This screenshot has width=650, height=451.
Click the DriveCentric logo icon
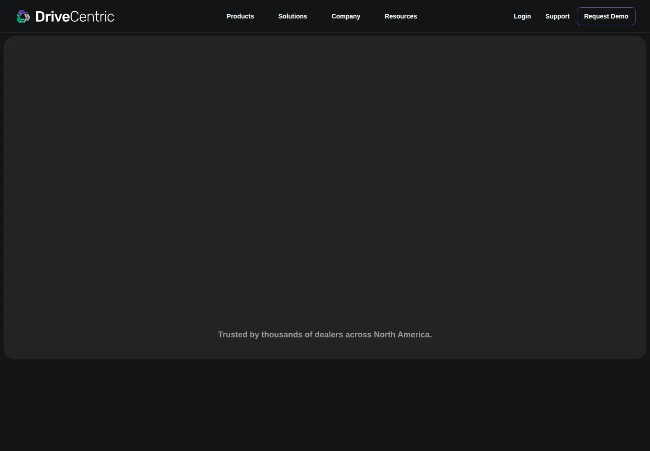click(23, 16)
